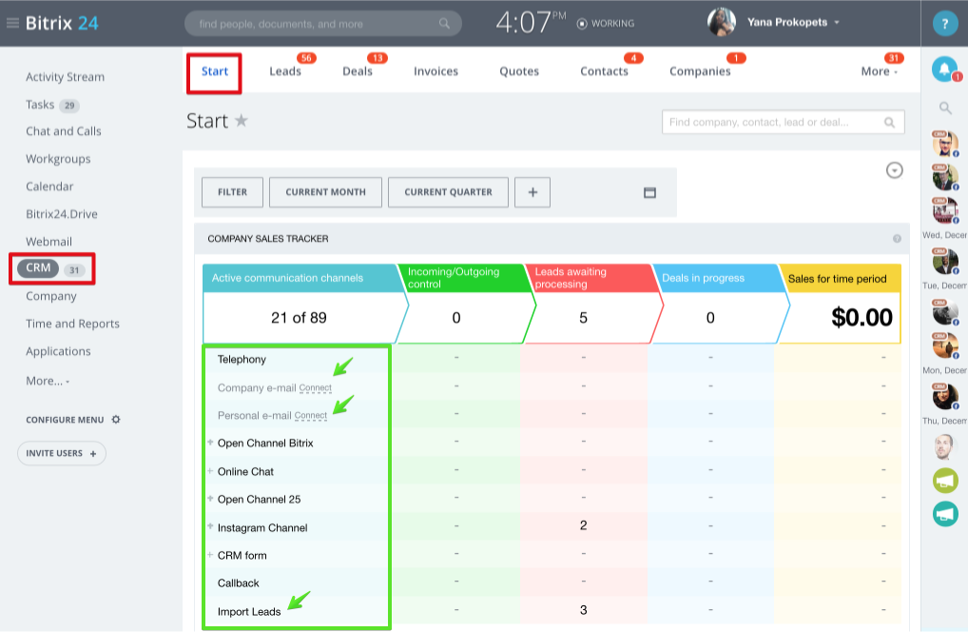Open the circular dropdown arrow above the tracker
This screenshot has width=968, height=632.
coord(895,169)
